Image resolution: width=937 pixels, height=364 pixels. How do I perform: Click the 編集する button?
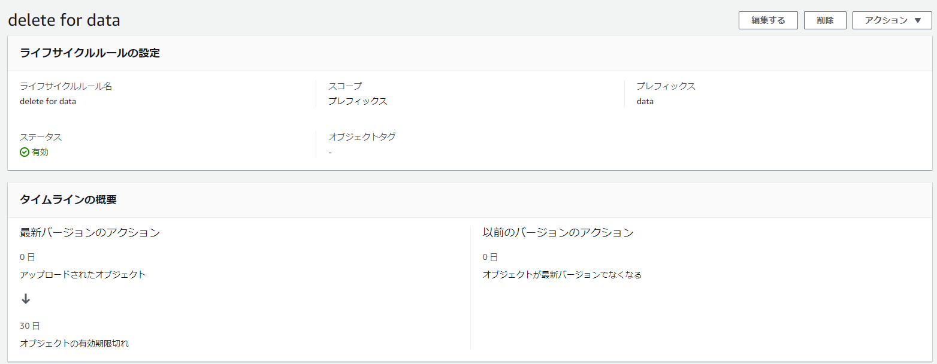click(768, 20)
